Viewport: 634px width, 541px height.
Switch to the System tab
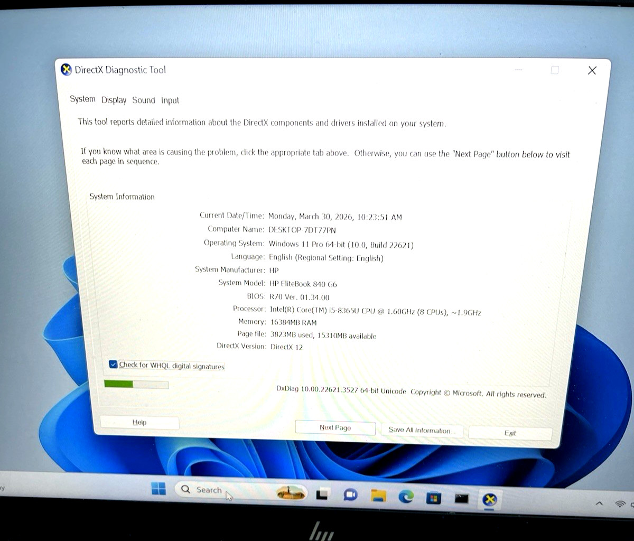click(83, 99)
